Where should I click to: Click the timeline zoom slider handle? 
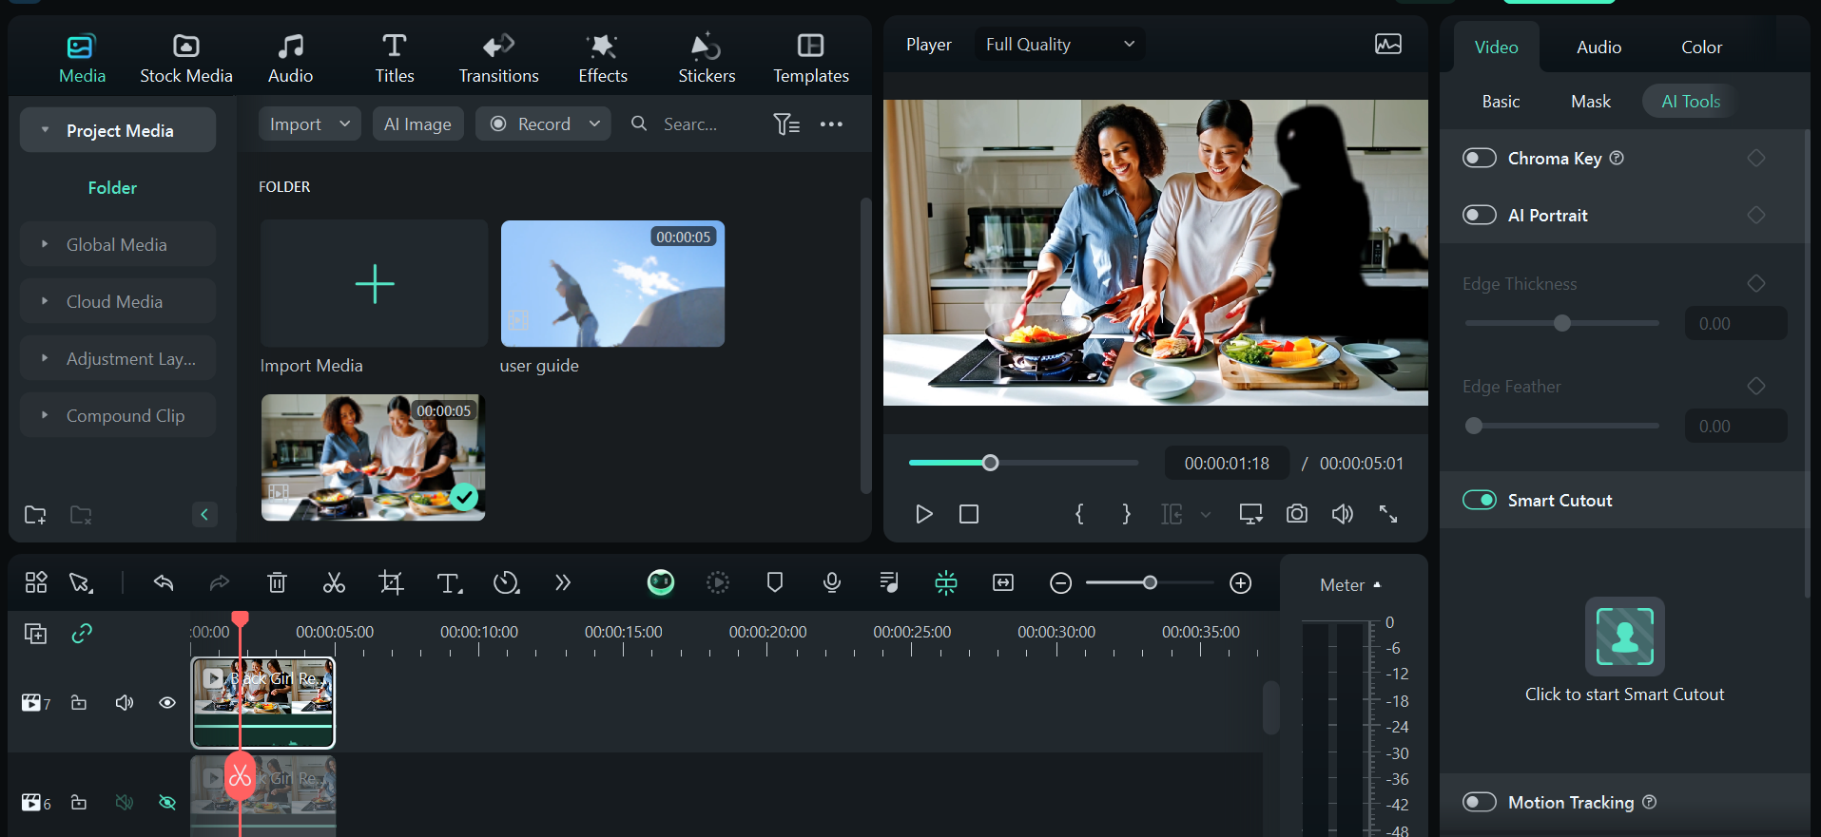tap(1150, 582)
